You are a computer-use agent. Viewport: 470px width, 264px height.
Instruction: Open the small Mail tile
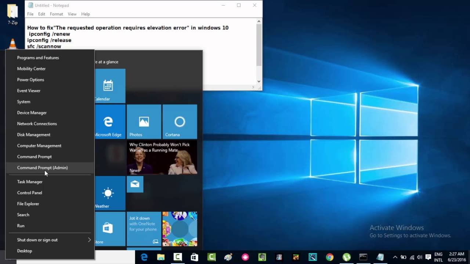135,184
